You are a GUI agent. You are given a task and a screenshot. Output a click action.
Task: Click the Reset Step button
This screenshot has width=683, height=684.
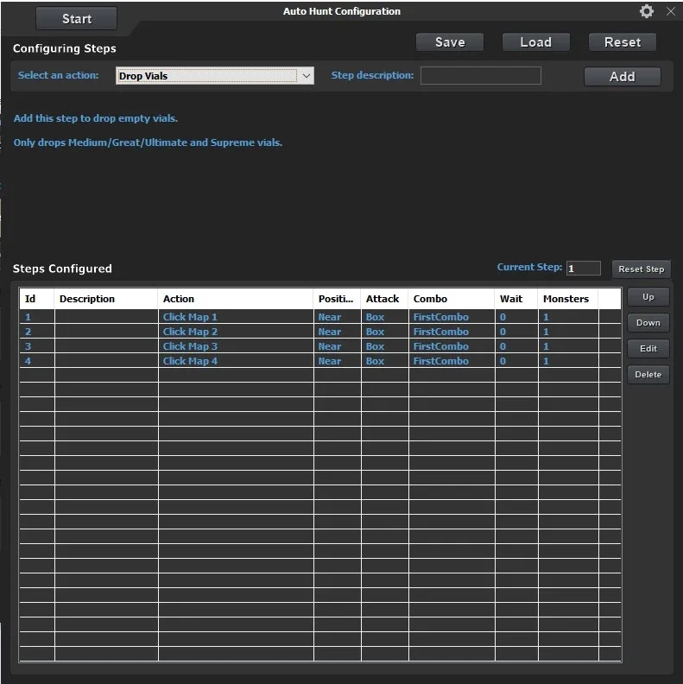642,269
